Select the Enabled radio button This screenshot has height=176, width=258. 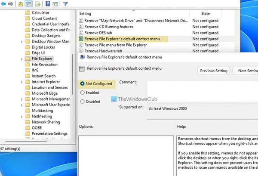pos(82,93)
